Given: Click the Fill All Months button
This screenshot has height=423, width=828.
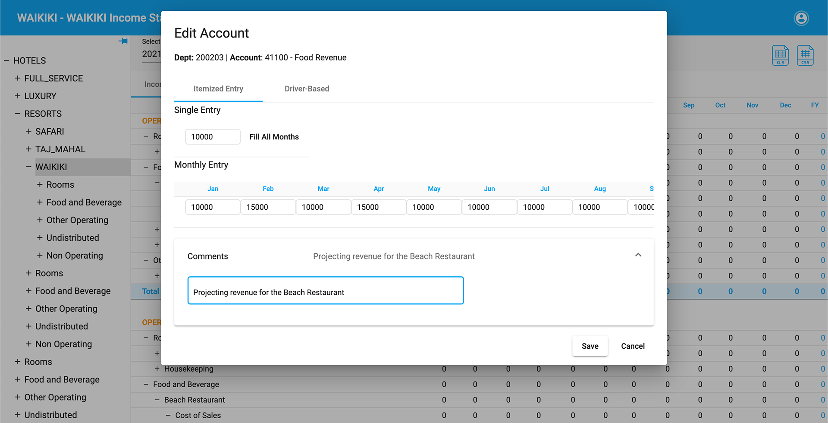Looking at the screenshot, I should [x=274, y=137].
